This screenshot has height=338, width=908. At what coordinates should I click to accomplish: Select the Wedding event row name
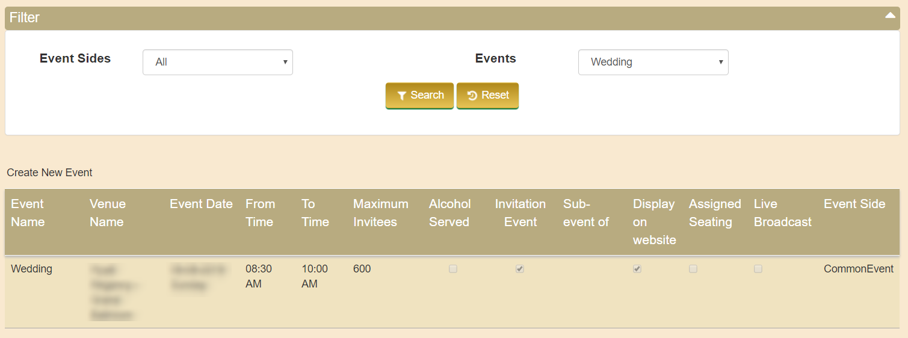(x=31, y=269)
